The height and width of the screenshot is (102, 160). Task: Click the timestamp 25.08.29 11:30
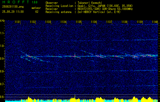point(13,12)
